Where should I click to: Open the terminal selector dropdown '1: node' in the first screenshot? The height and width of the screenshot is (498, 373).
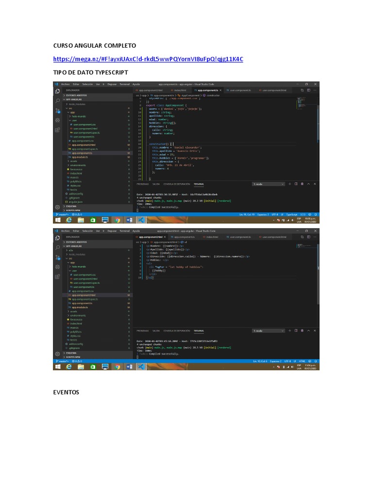tap(268, 184)
